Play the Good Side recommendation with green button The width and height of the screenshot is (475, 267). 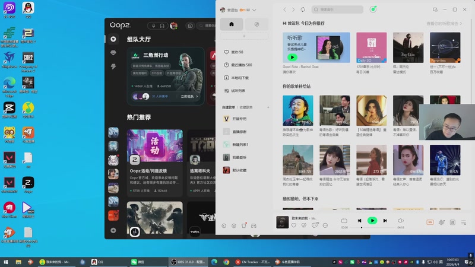(292, 57)
